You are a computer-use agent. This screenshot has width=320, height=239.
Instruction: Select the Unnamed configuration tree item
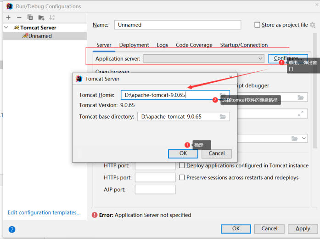tap(45, 36)
